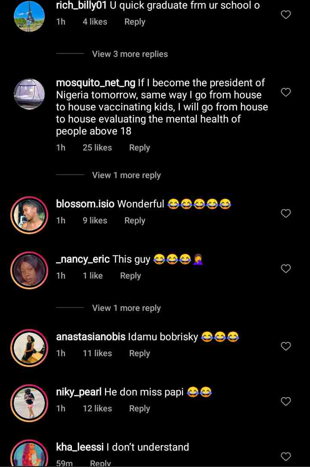View the 25 likes on mosquito_net_ng's comment
Screen dimensions: 310x467
(97, 147)
